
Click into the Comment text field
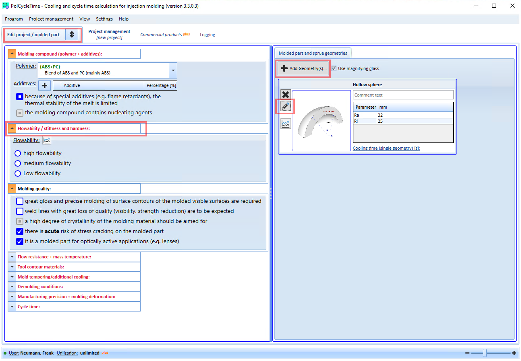403,95
